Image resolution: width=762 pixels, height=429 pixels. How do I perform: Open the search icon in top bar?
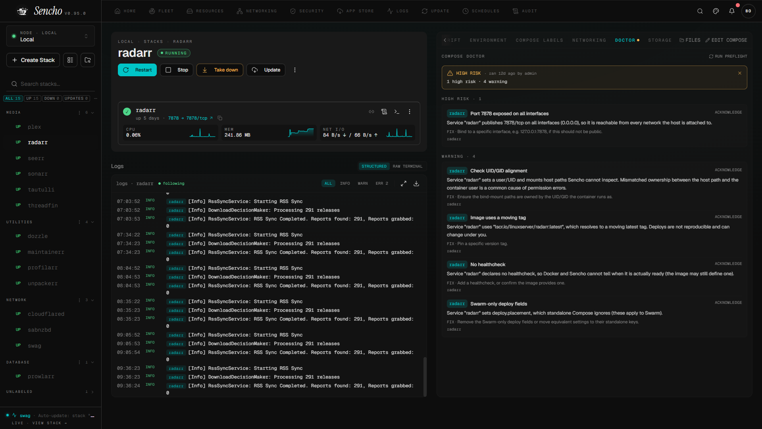pyautogui.click(x=700, y=11)
